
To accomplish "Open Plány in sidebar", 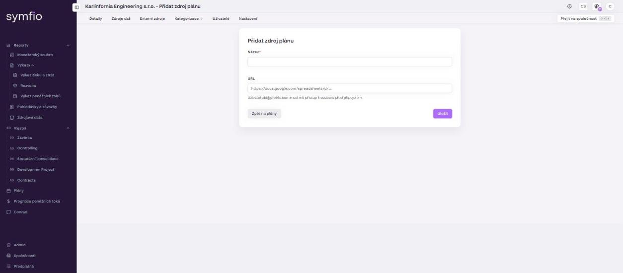I will coord(18,191).
